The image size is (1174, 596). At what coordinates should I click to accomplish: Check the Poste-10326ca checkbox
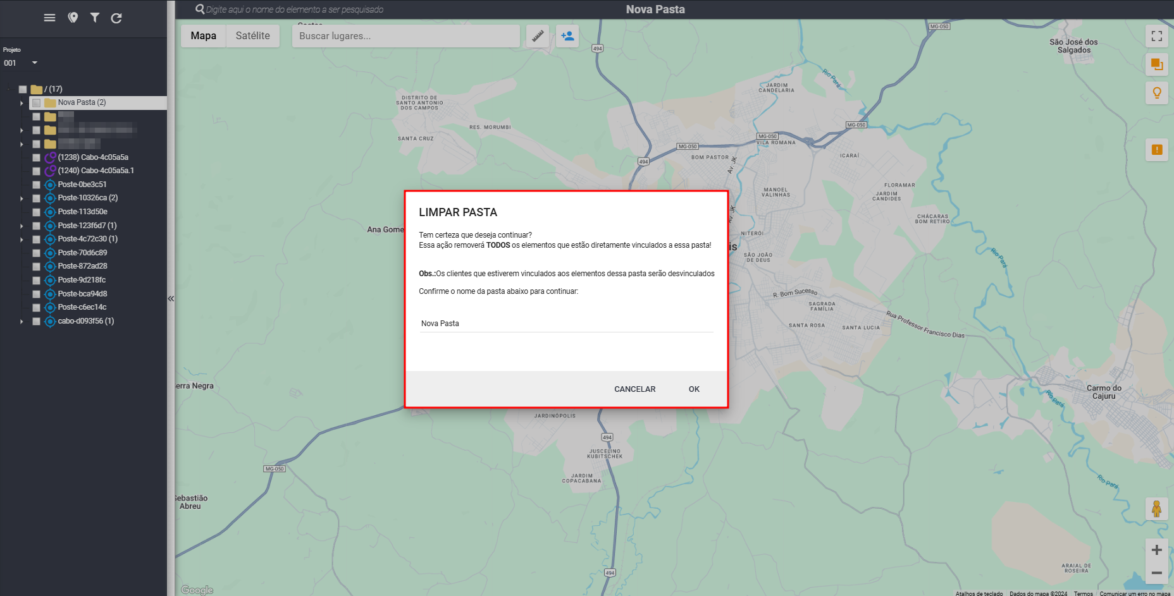pyautogui.click(x=37, y=198)
